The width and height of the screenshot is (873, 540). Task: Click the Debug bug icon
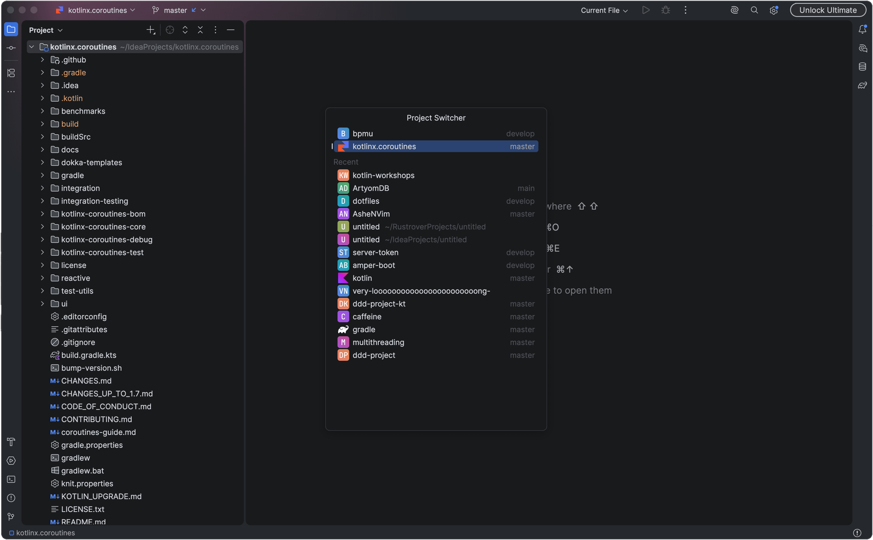tap(665, 10)
